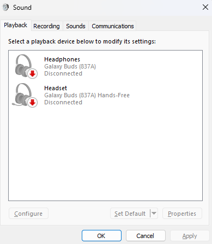This screenshot has width=212, height=244.
Task: Select the Headphones device icon
Action: click(x=26, y=66)
